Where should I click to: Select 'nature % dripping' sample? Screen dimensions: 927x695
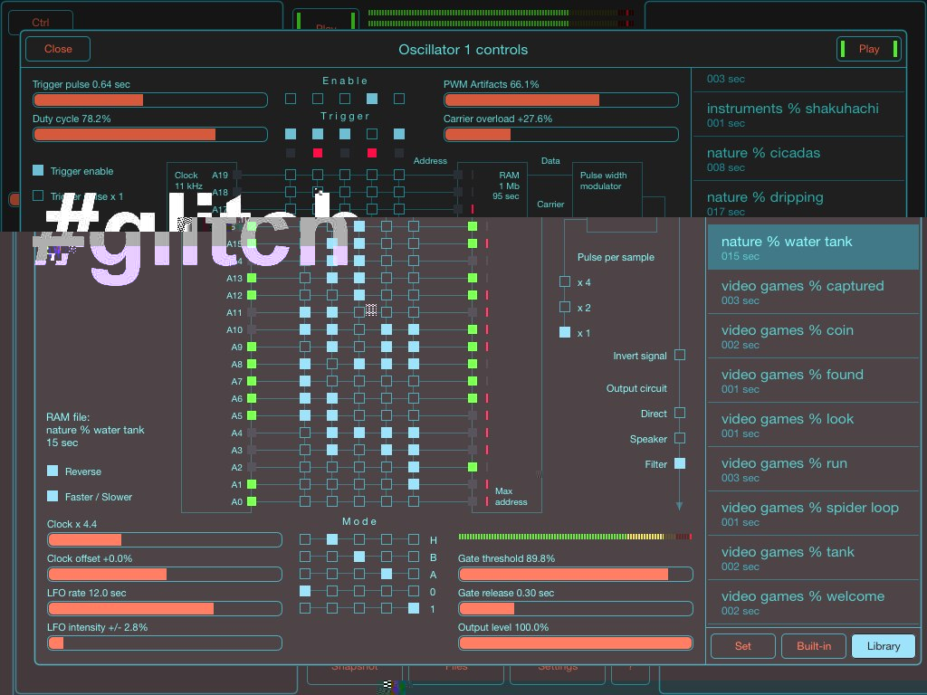pyautogui.click(x=798, y=203)
